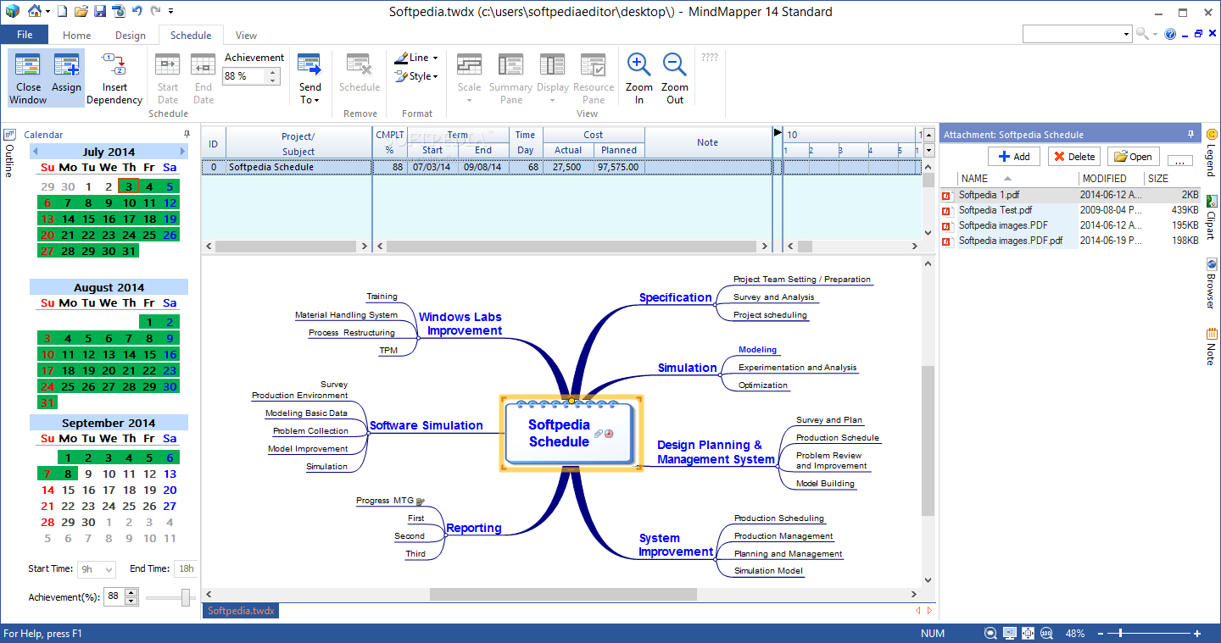Click the Save floppy disk icon
Viewport: 1221px width, 643px height.
(x=100, y=11)
